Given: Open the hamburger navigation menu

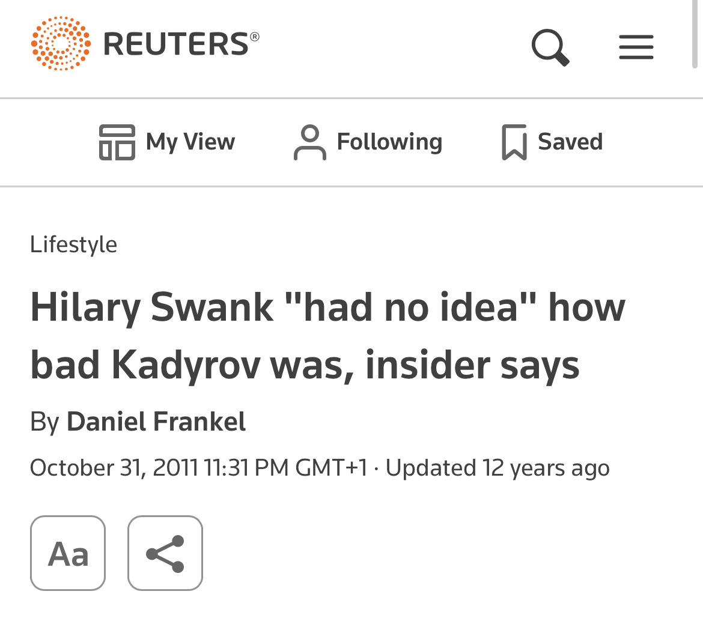Looking at the screenshot, I should click(636, 47).
